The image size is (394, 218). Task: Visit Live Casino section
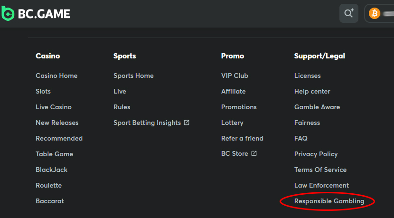coord(54,107)
